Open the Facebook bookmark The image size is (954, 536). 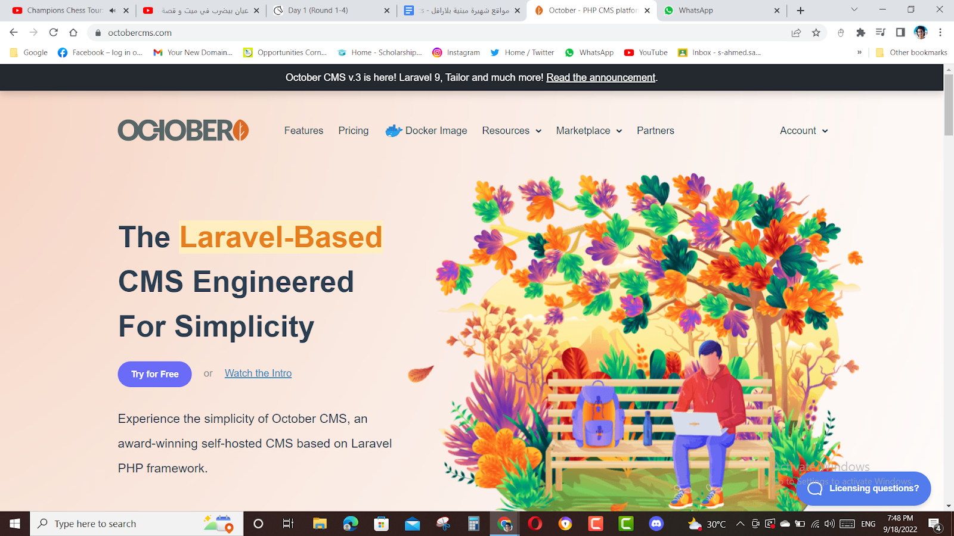pos(100,52)
